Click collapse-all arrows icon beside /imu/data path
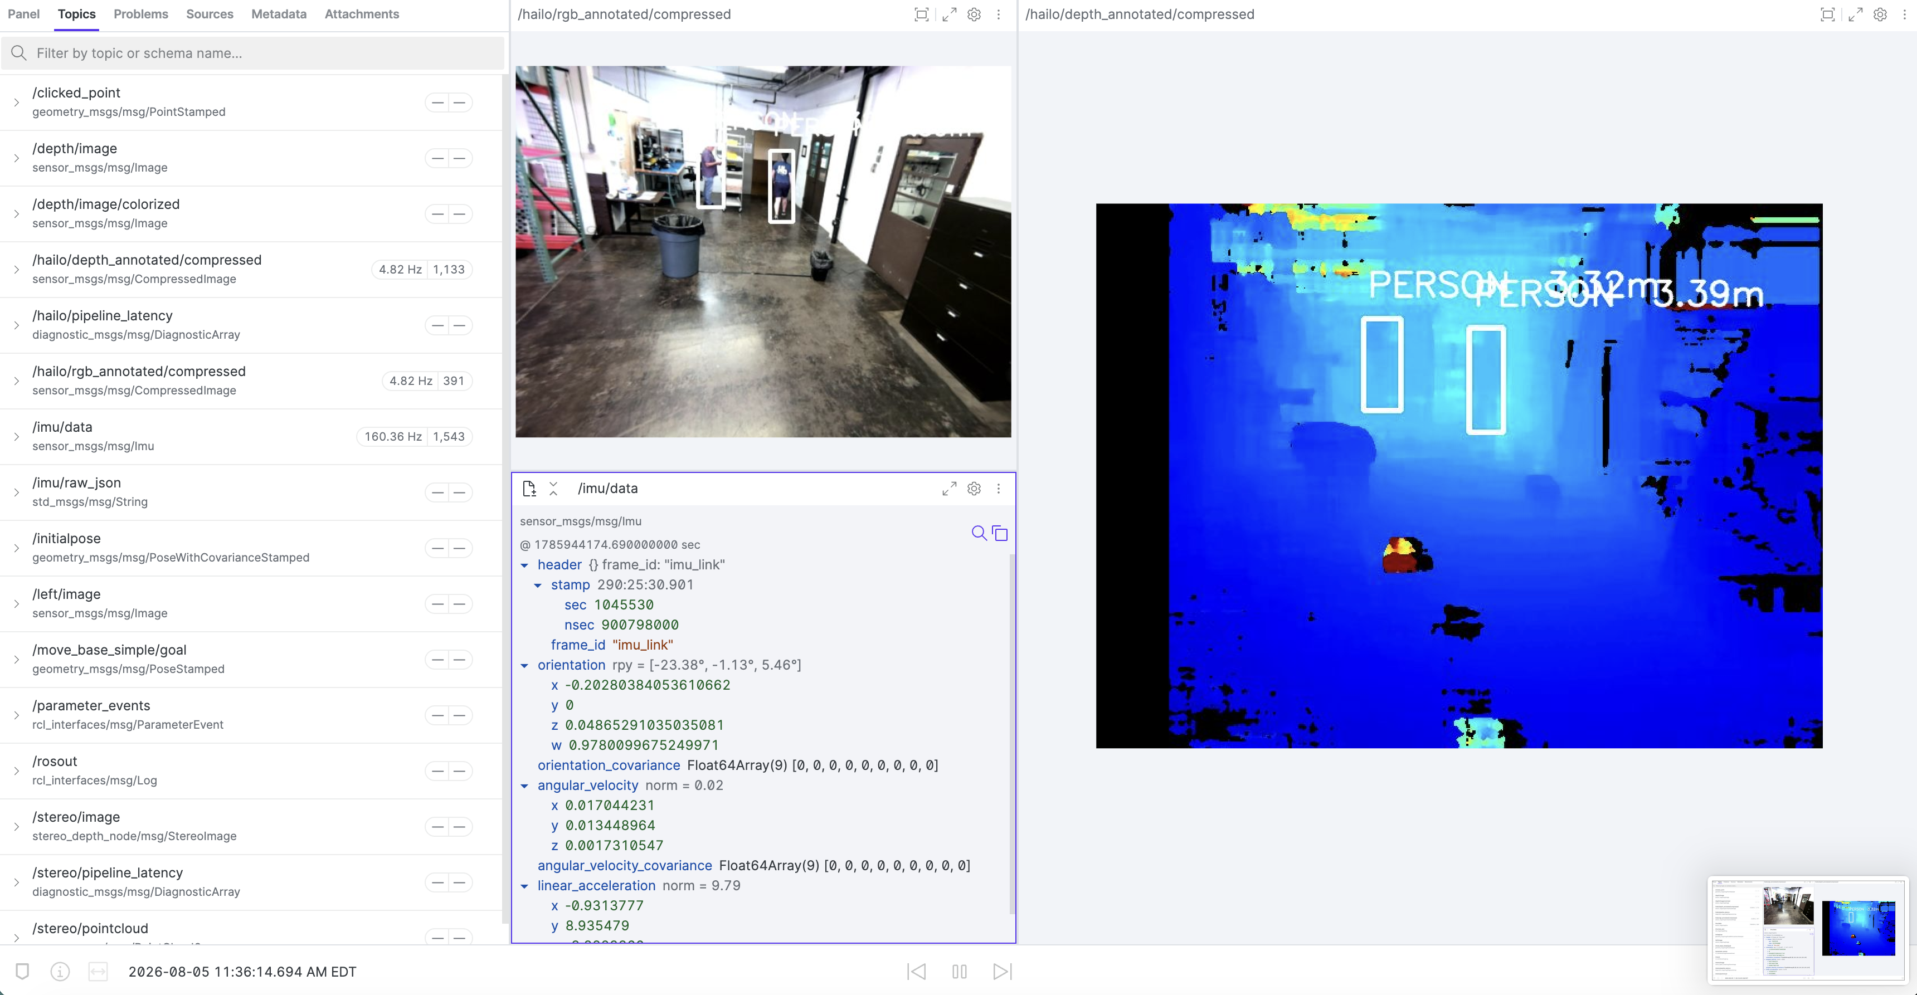1917x995 pixels. (554, 488)
